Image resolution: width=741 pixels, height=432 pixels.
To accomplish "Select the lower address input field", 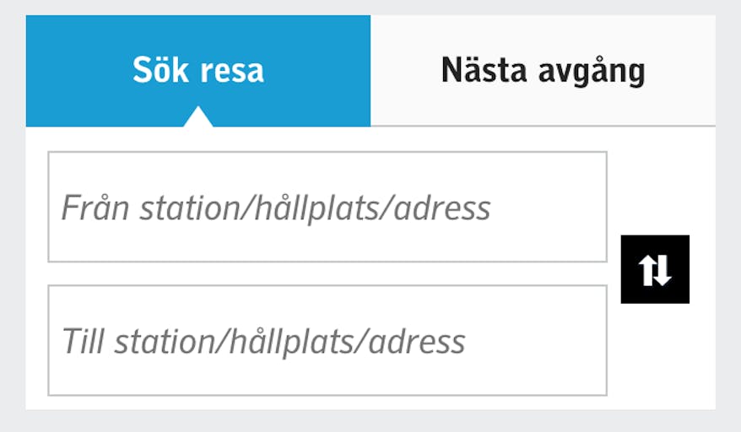I will (x=327, y=340).
